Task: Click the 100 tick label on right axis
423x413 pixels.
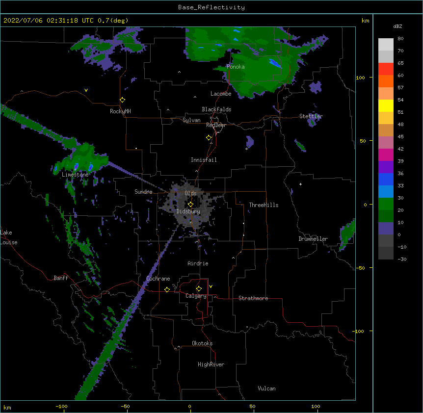Action: (360, 77)
